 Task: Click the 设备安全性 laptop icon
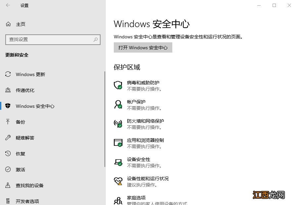tap(118, 162)
